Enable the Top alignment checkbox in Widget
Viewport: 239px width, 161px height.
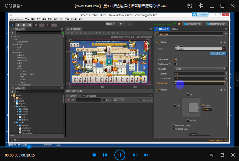[x=188, y=95]
